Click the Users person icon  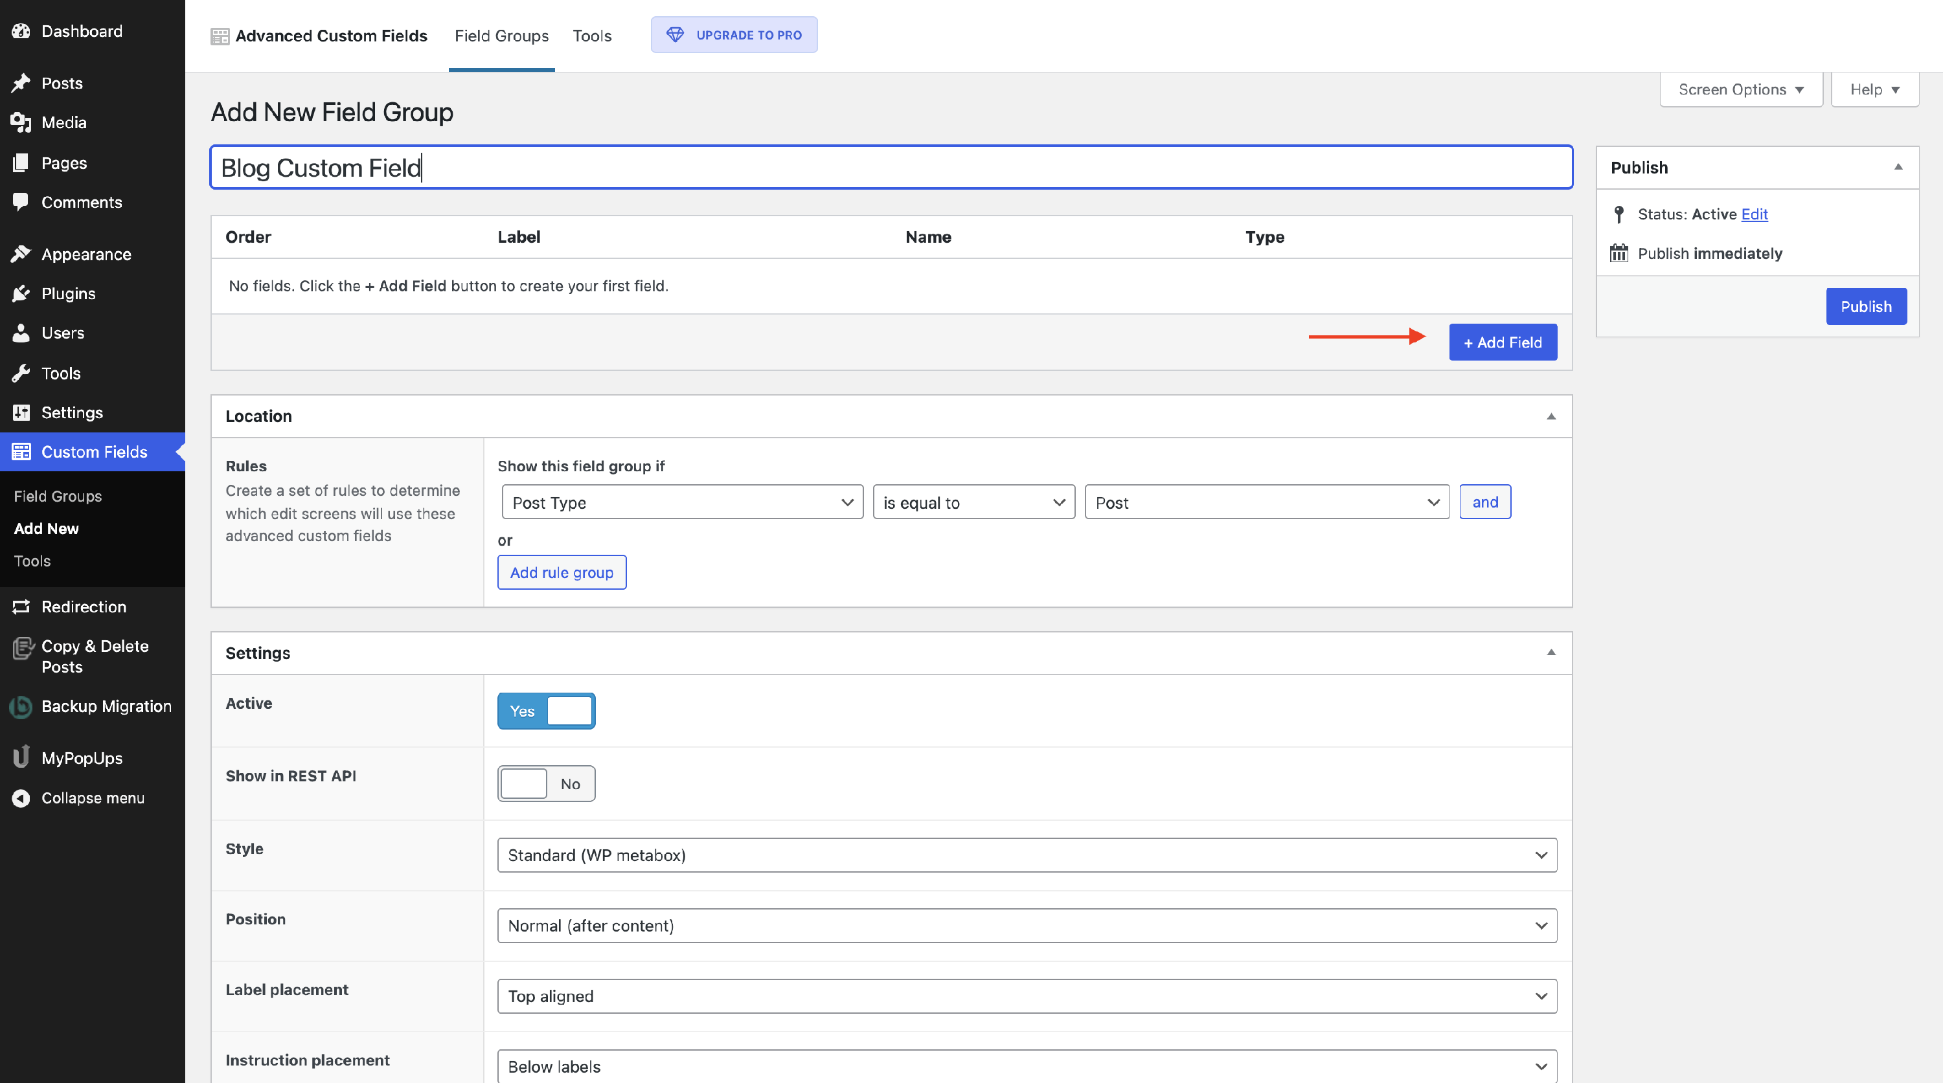coord(21,332)
